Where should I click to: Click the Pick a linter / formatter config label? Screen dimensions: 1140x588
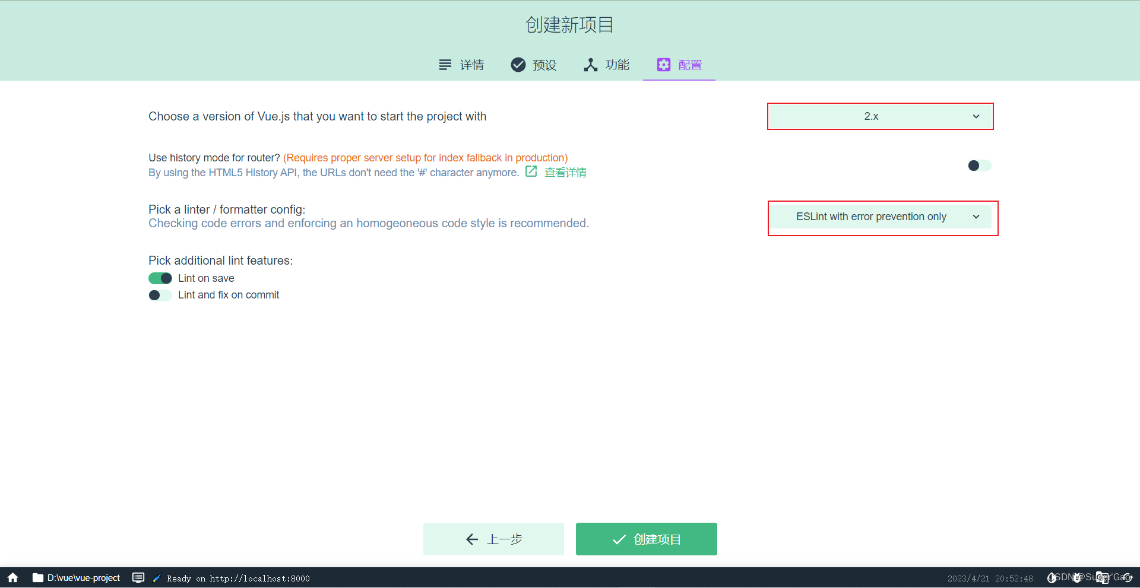coord(227,209)
